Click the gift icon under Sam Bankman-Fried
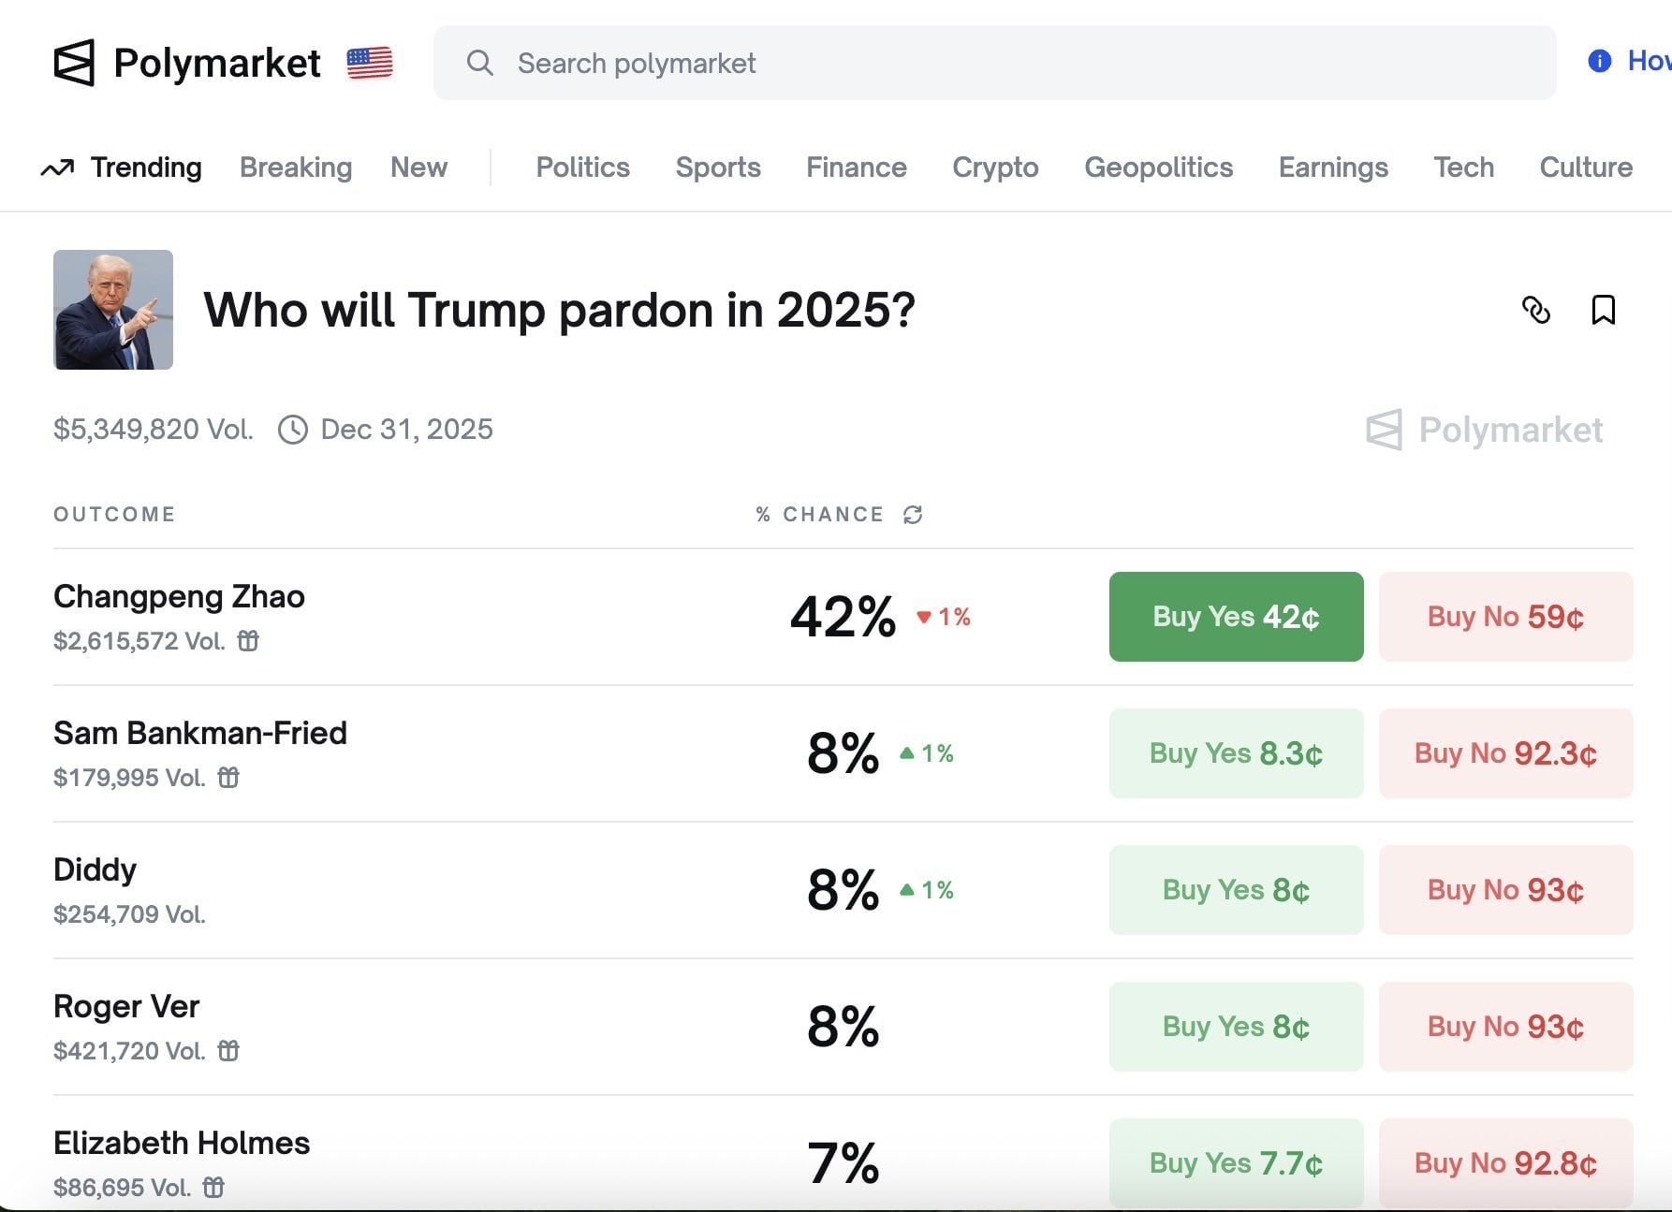The height and width of the screenshot is (1212, 1672). click(229, 778)
